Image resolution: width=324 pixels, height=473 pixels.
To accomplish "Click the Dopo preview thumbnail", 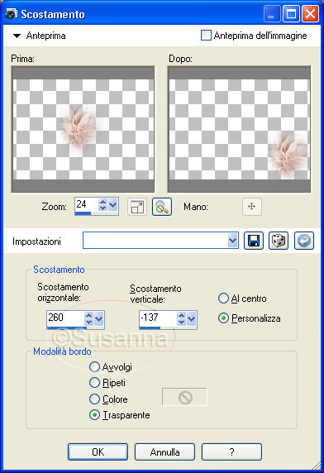I will (x=240, y=129).
